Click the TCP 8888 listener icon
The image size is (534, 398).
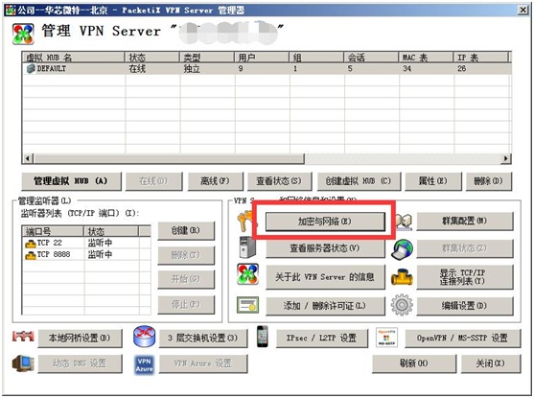31,255
